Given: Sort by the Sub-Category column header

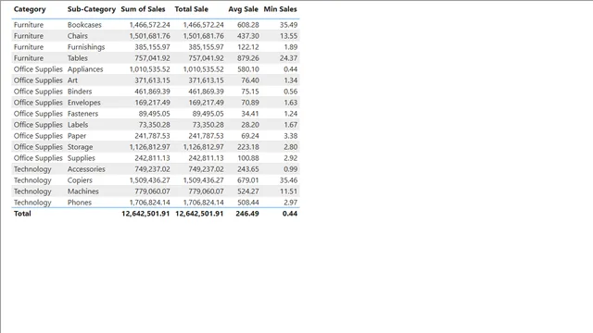Looking at the screenshot, I should click(92, 9).
